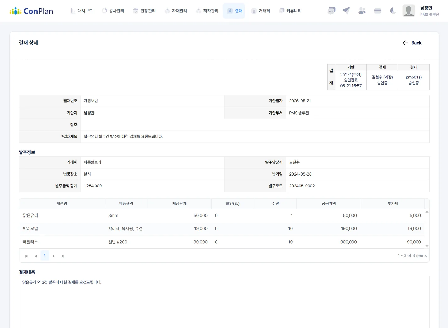The width and height of the screenshot is (448, 328).
Task: Open the 커뮤니티 menu
Action: pyautogui.click(x=290, y=11)
